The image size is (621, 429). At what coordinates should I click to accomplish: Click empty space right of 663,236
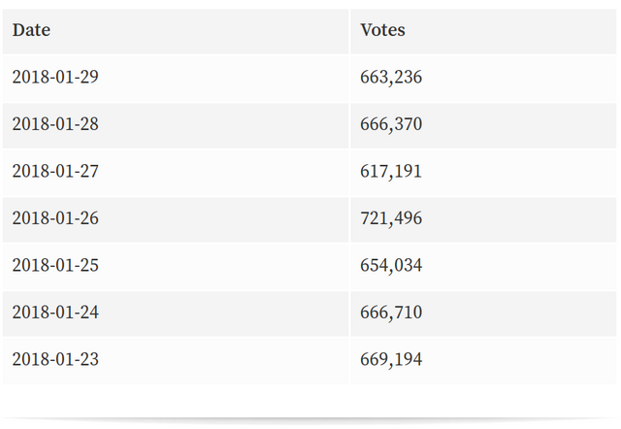pos(519,79)
